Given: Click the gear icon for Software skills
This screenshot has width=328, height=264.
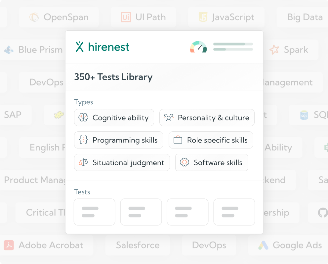Looking at the screenshot, I should coord(184,163).
